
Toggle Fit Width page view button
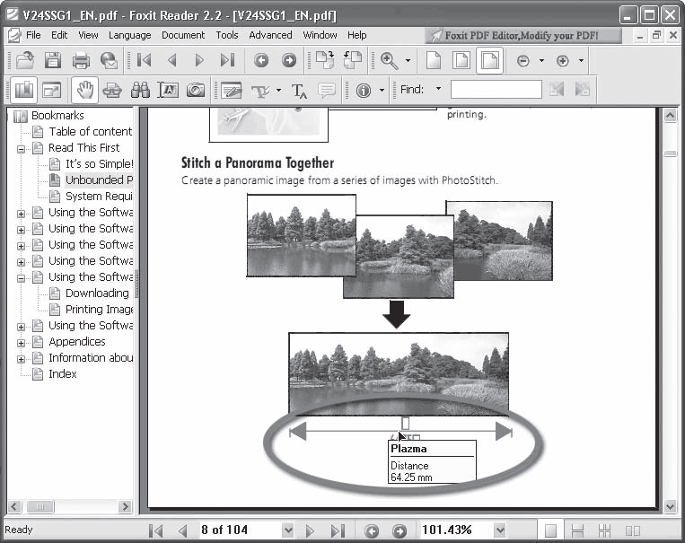pos(489,61)
